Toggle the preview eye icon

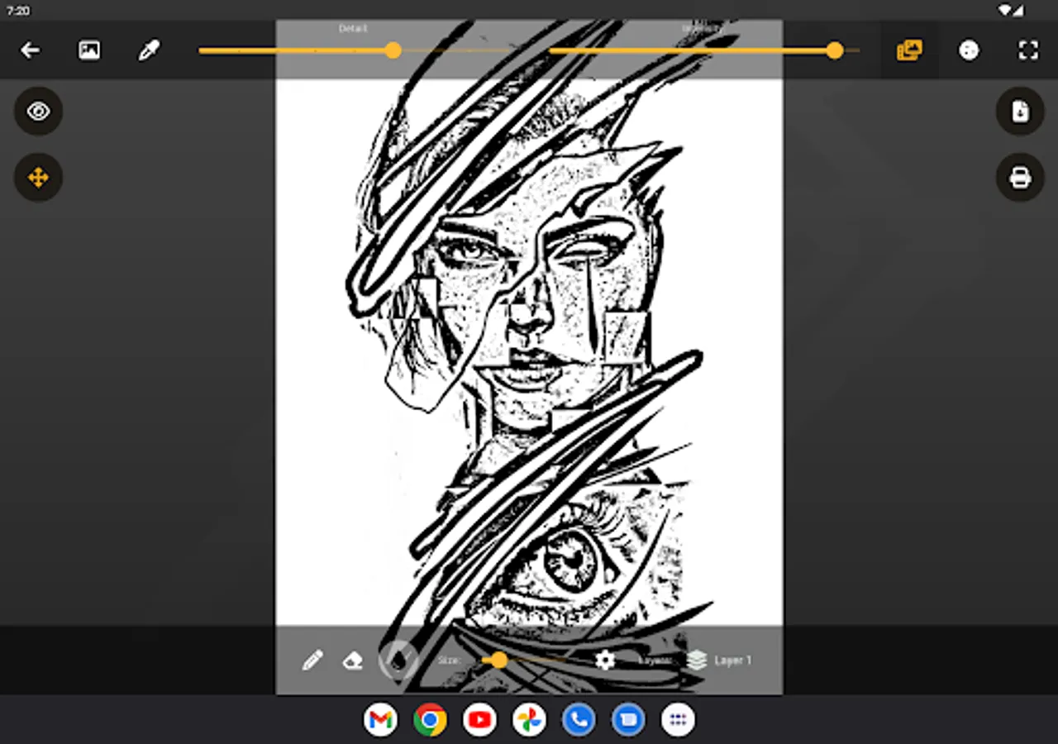click(x=38, y=111)
